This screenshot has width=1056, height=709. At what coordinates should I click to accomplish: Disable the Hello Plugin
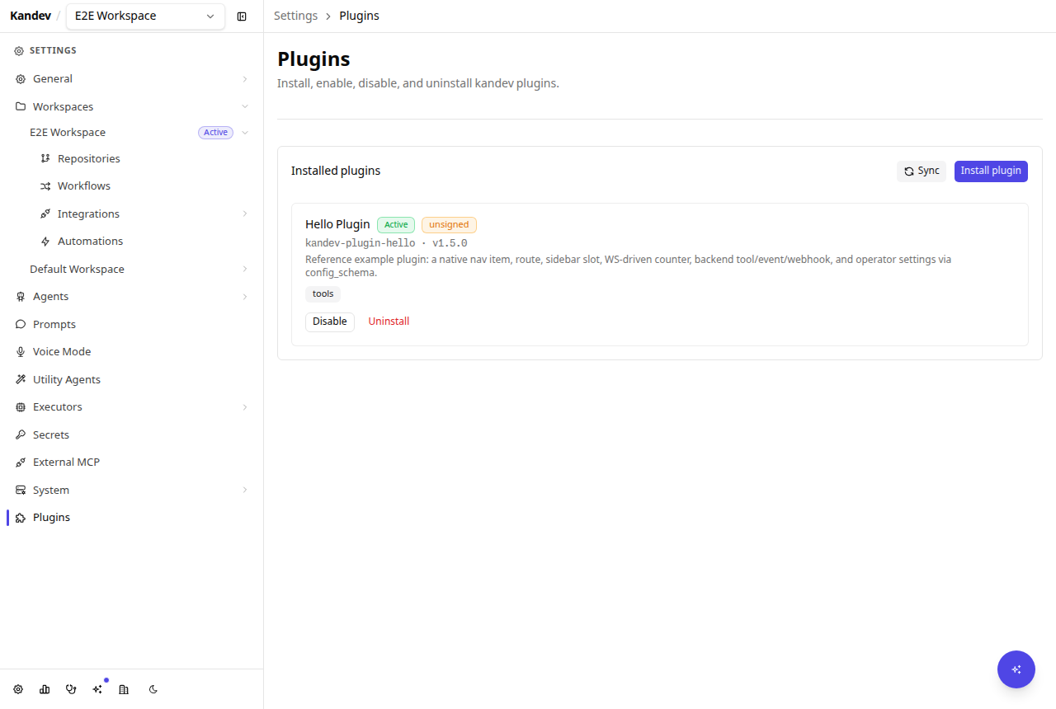330,322
